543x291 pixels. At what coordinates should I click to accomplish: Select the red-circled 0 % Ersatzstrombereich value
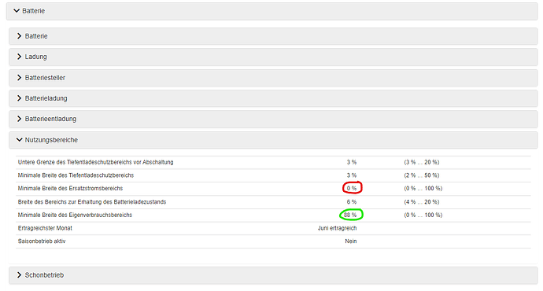(352, 189)
